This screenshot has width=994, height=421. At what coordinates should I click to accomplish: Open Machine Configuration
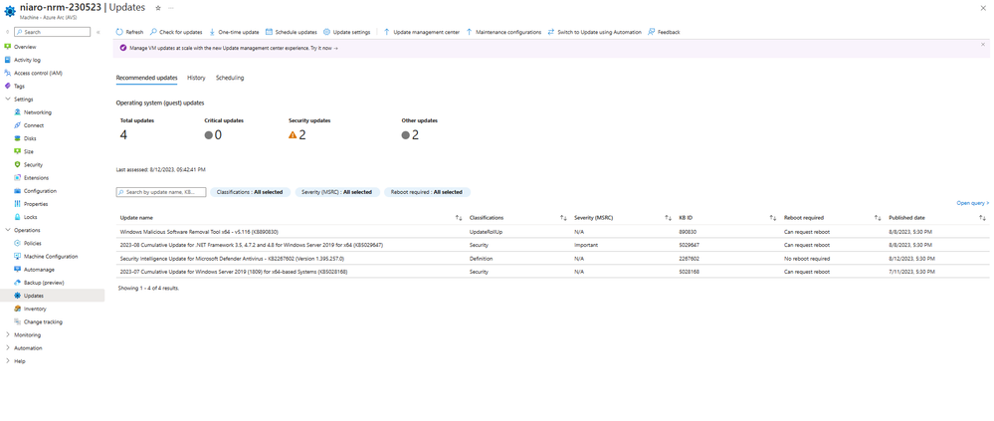(x=52, y=257)
